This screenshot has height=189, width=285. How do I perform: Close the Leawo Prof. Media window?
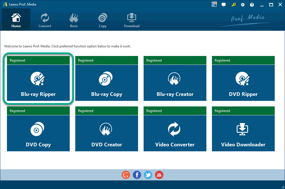(280, 4)
